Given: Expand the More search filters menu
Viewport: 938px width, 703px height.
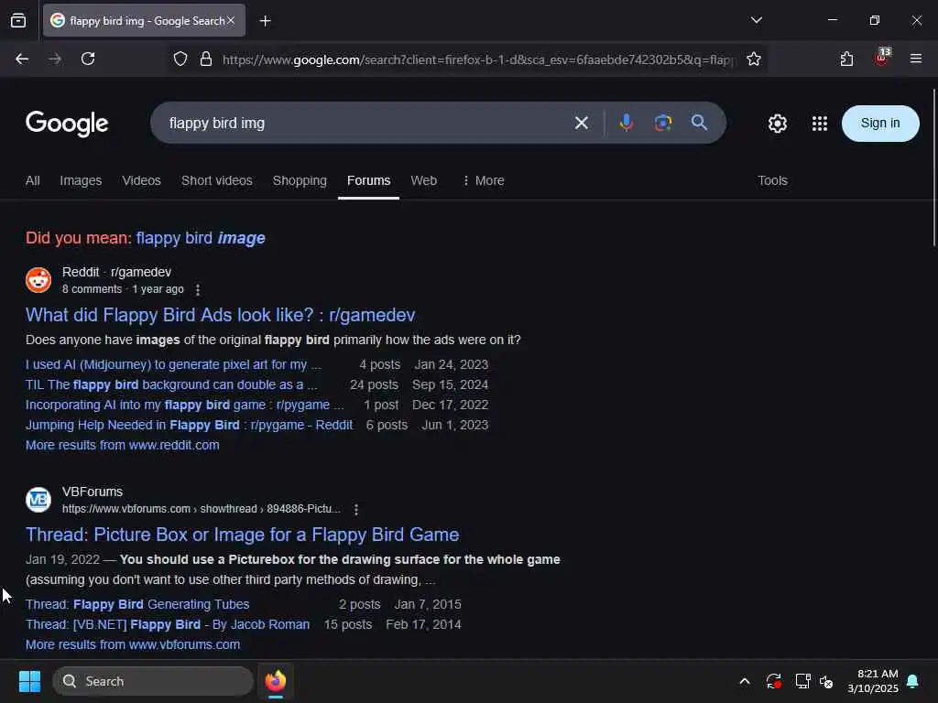Looking at the screenshot, I should 484,180.
